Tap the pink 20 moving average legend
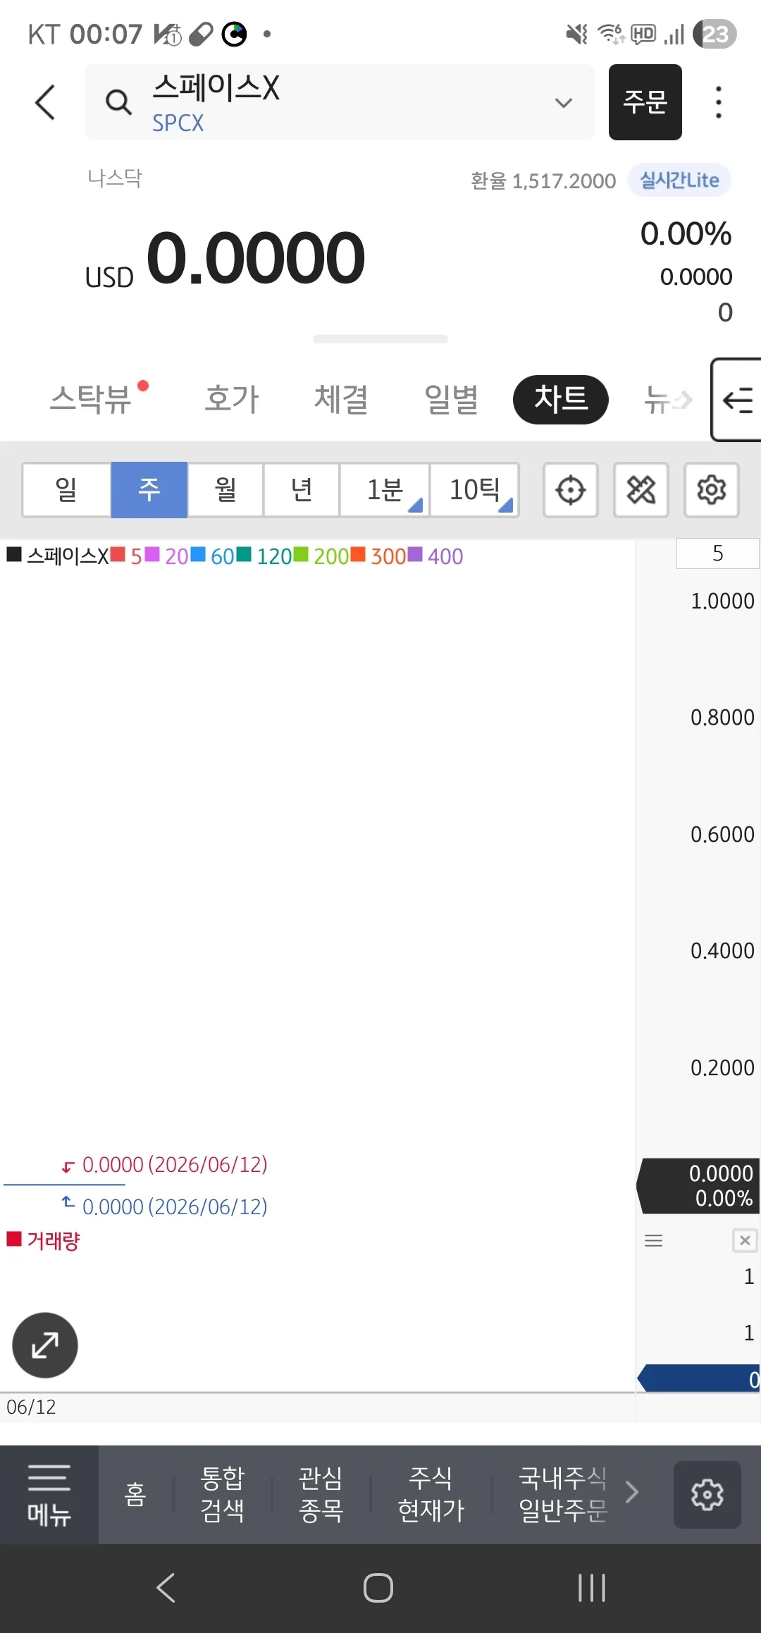 click(x=167, y=556)
